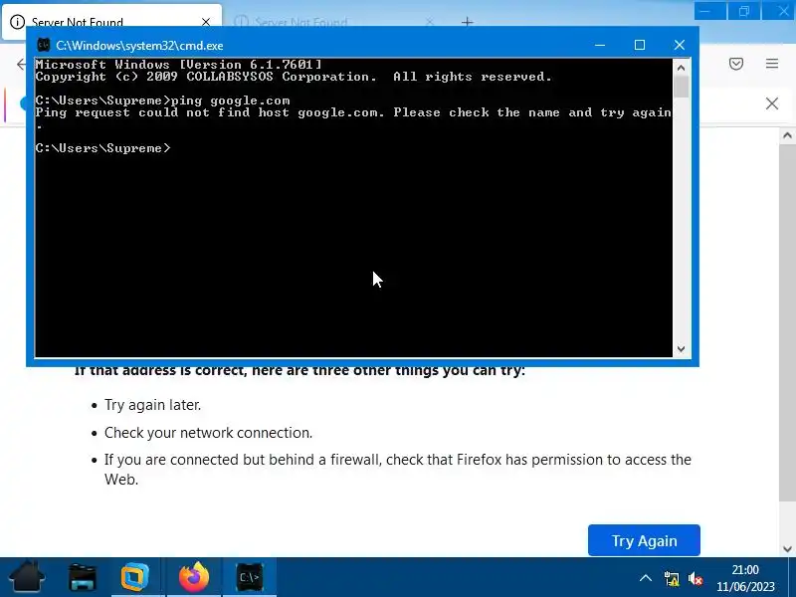Click cmd scrollbar down arrow
The height and width of the screenshot is (597, 796).
pyautogui.click(x=682, y=349)
